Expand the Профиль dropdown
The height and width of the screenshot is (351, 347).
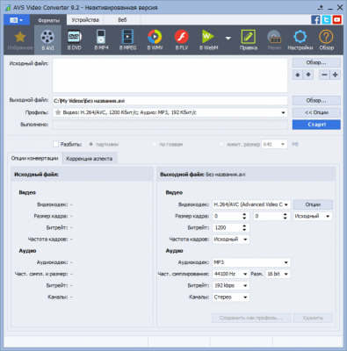[x=283, y=112]
